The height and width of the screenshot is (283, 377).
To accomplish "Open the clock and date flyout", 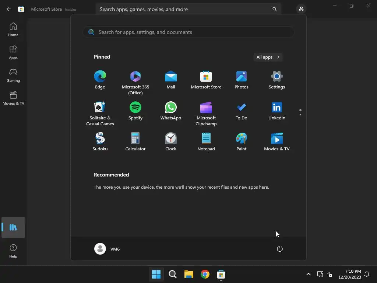I will point(350,274).
